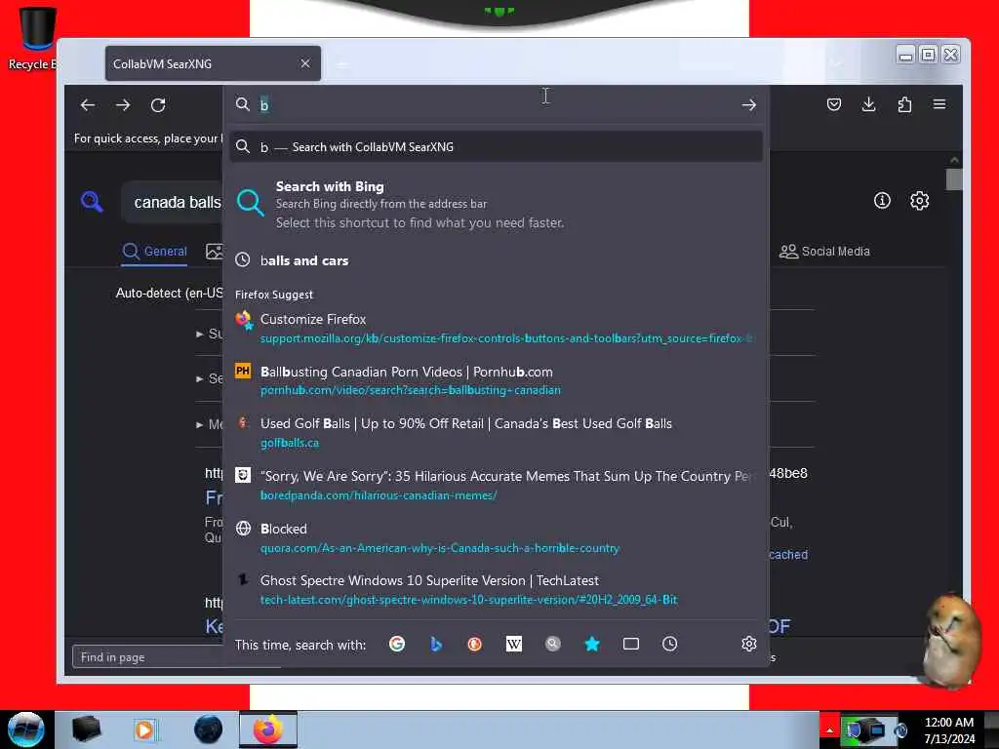Search open tabs with tabs icon
999x749 pixels.
[x=631, y=644]
